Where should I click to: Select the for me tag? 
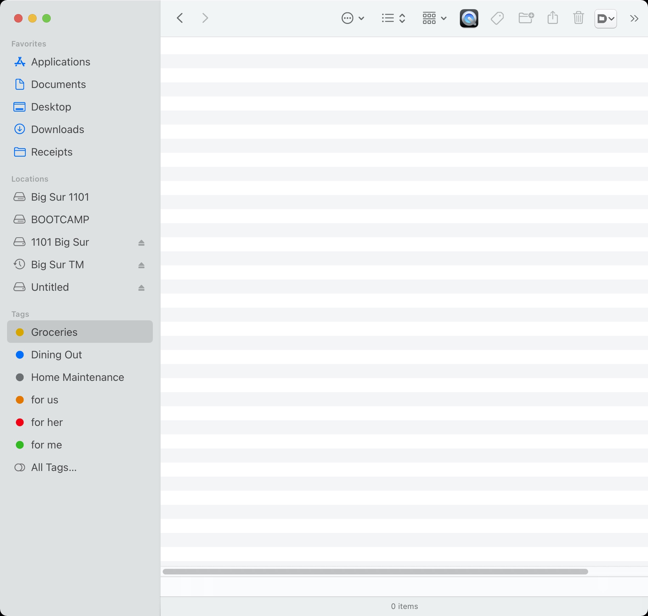(80, 445)
